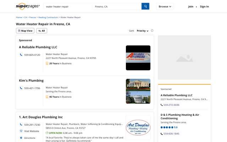
Task: Click phone number 559-291-7230
Action: [32, 125]
